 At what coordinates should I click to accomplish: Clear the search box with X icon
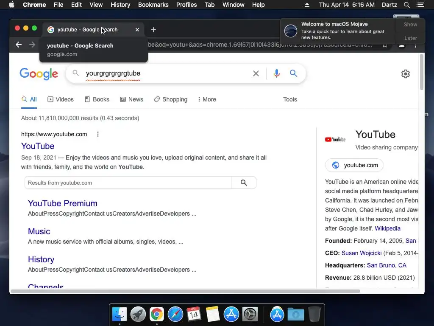point(256,73)
